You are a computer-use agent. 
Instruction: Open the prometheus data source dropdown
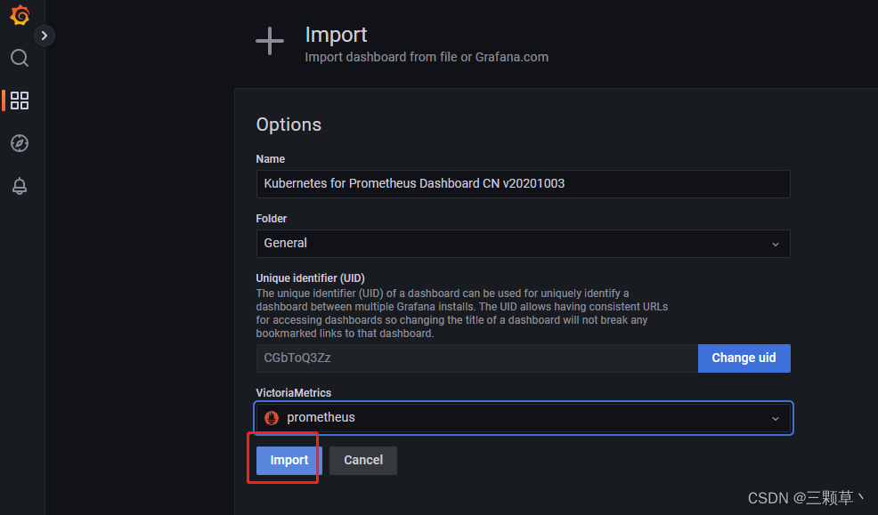pos(523,418)
